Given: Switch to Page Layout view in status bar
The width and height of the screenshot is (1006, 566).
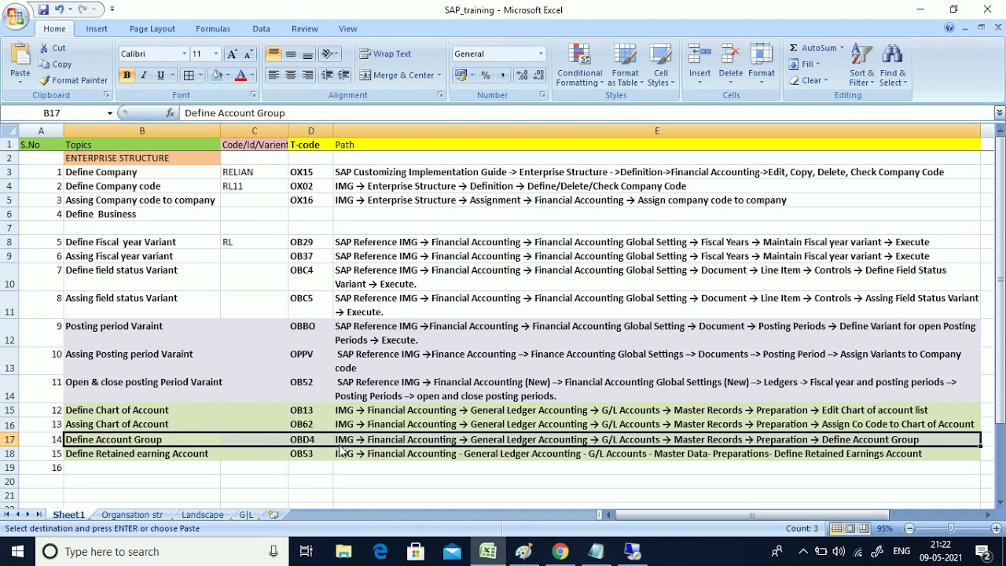Looking at the screenshot, I should click(850, 528).
